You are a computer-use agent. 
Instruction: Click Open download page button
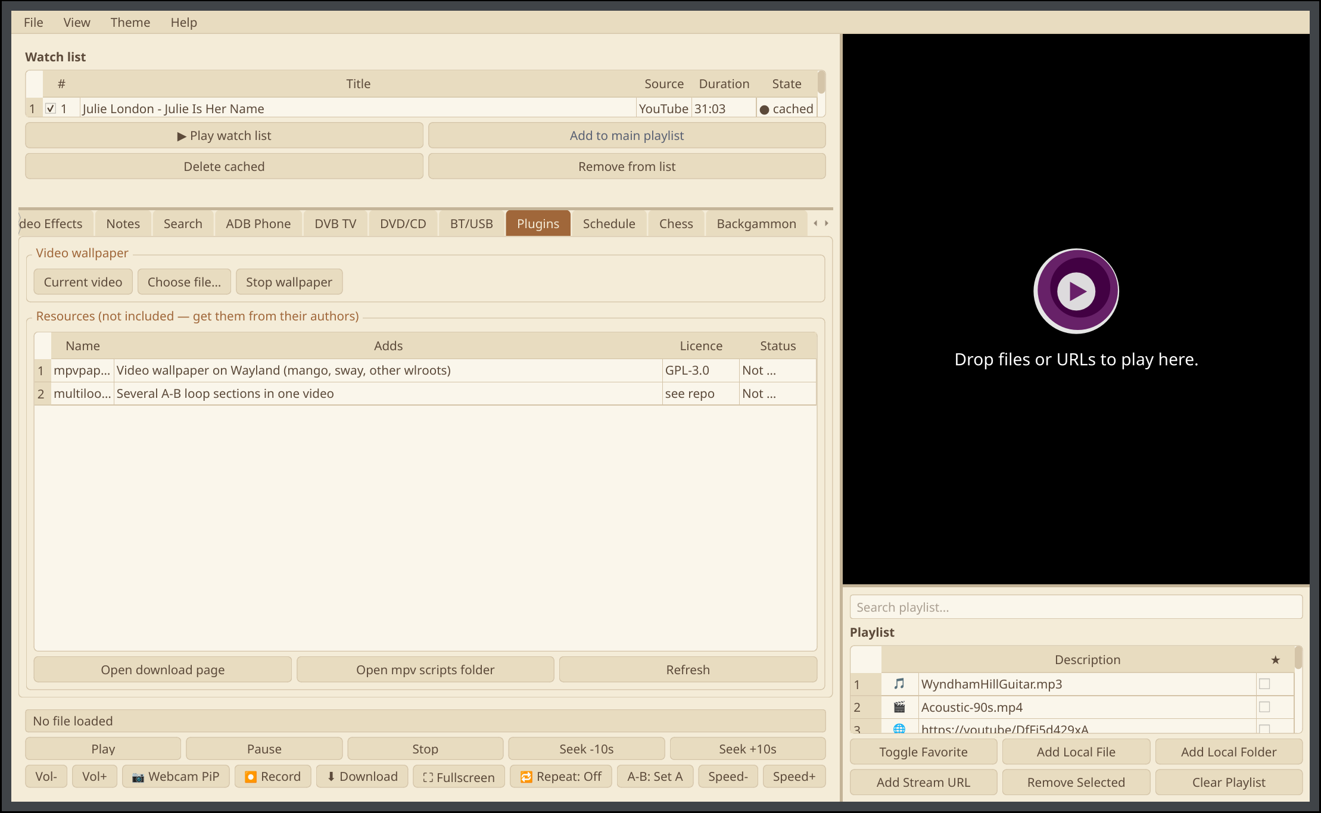[163, 669]
